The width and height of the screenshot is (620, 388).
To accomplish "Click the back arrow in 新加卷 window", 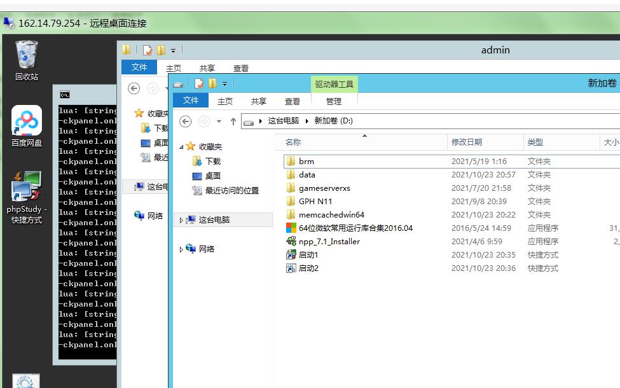I will (x=186, y=121).
